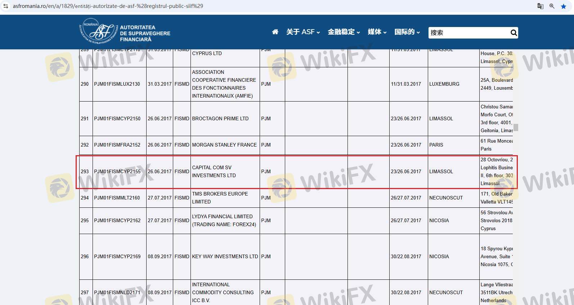This screenshot has height=305, width=574.
Task: Click KEY WAY INVESTMENTS LTD name
Action: point(225,256)
